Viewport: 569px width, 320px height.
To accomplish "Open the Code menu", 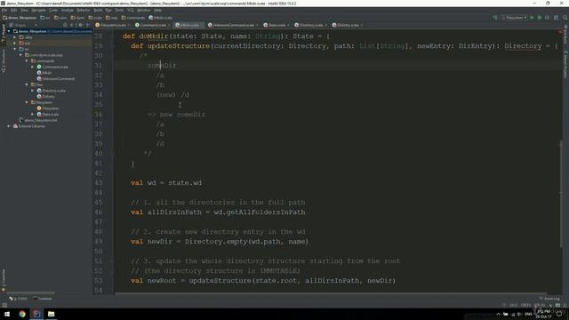I will (x=53, y=10).
